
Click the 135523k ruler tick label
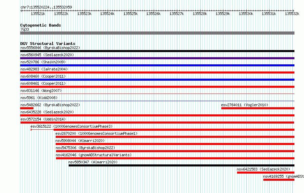84,14
